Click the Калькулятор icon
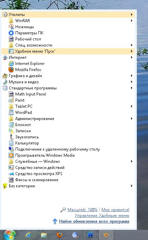The width and height of the screenshot is (148, 240). [x=11, y=143]
